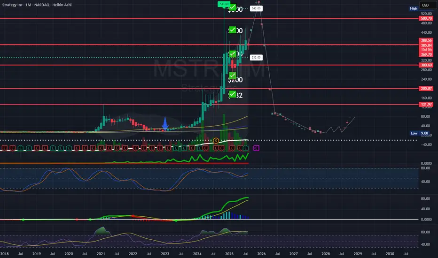Click the checkmark icon just below the 500.70 line

pyautogui.click(x=233, y=30)
